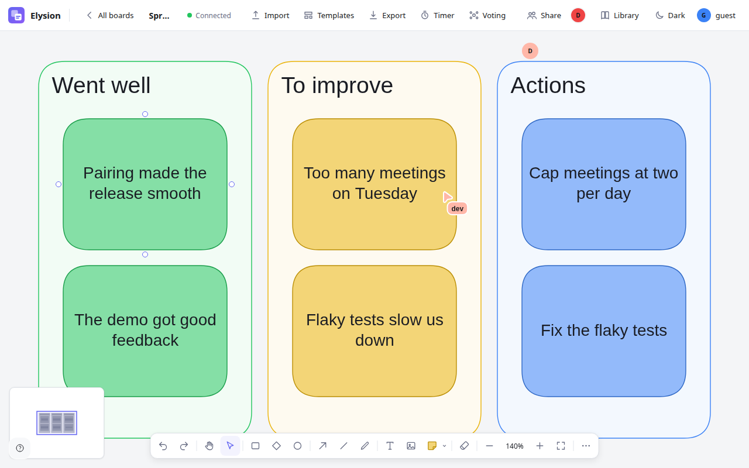Click the Share button
This screenshot has width=749, height=468.
(544, 15)
